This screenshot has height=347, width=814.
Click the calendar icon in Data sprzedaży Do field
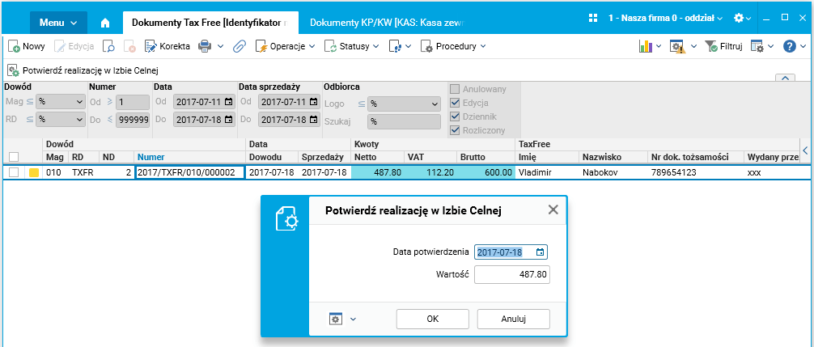click(314, 119)
